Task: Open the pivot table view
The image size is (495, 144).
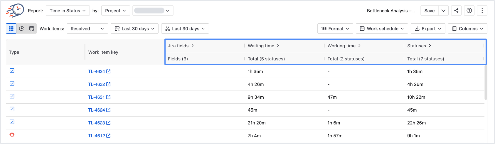Action: click(32, 29)
